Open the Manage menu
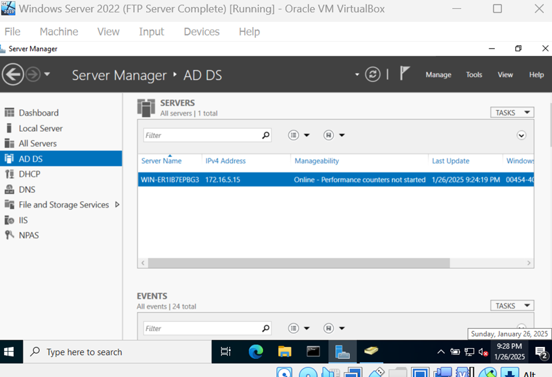 [x=438, y=75]
